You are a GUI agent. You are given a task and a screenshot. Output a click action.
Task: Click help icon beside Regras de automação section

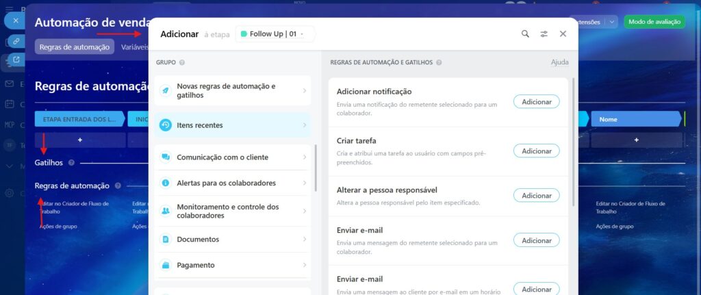118,185
